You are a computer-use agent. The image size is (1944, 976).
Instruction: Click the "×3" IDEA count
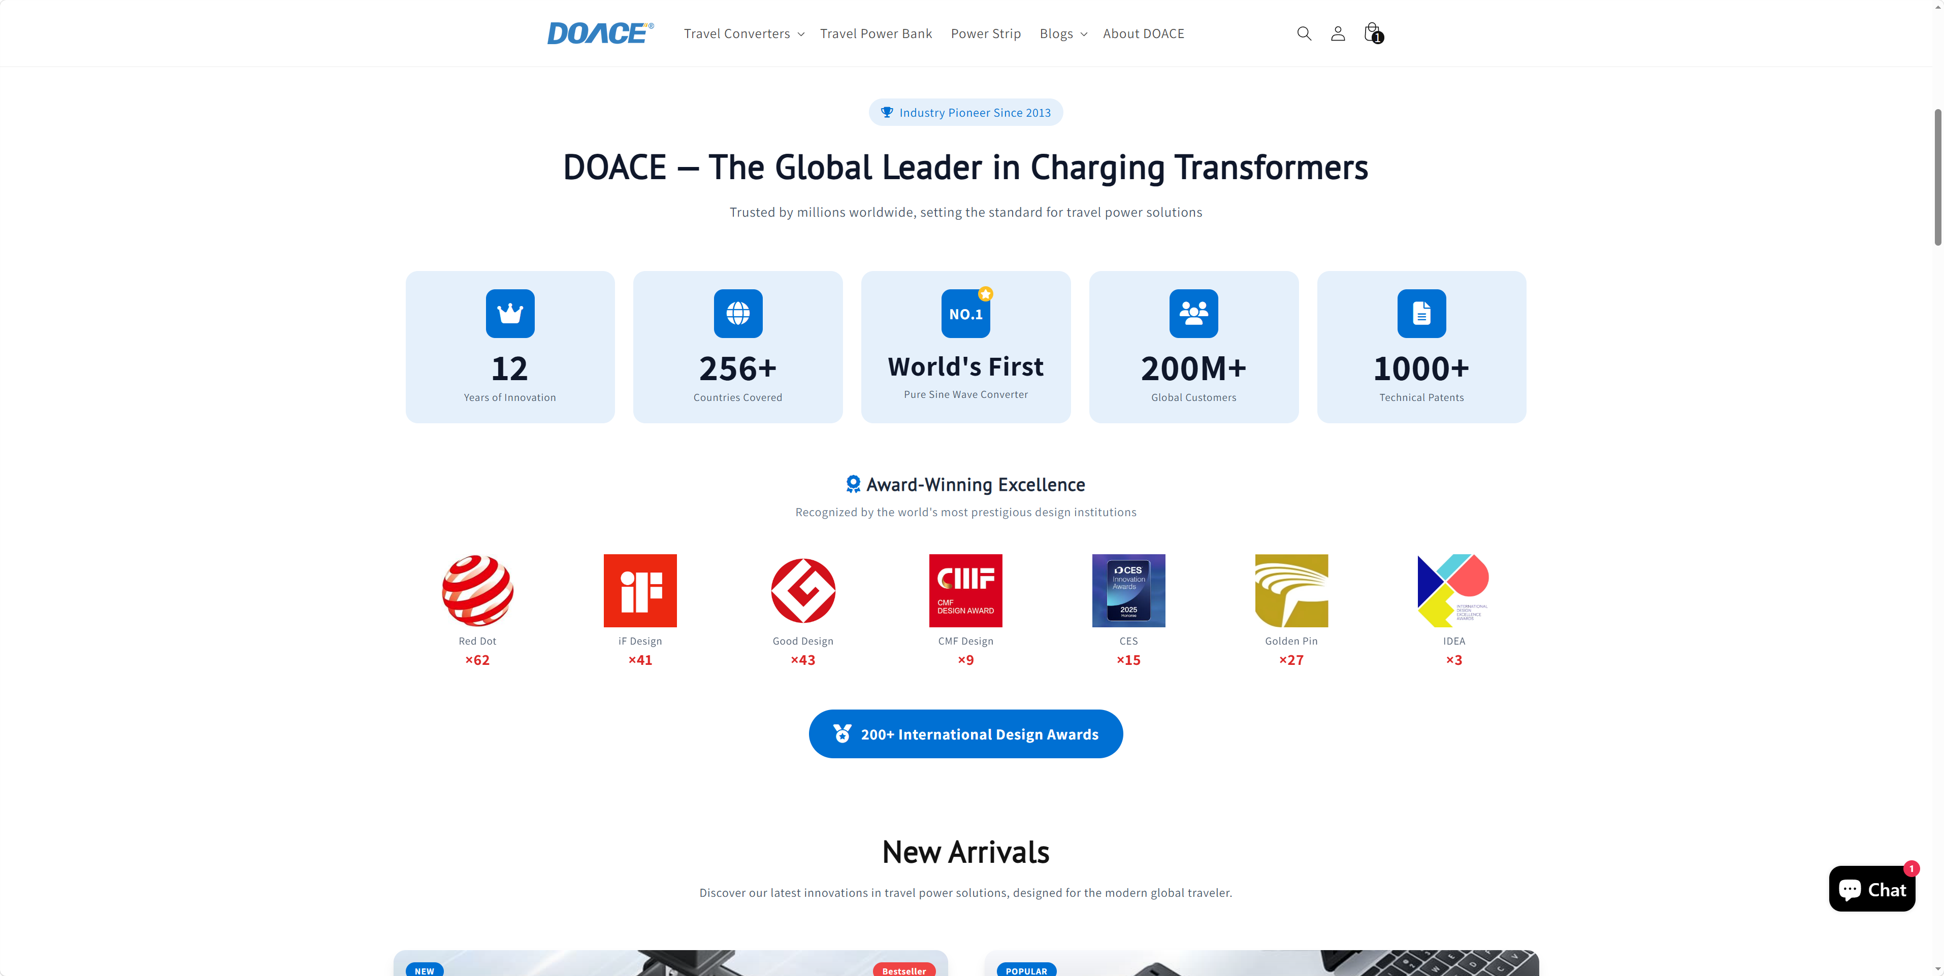tap(1453, 659)
